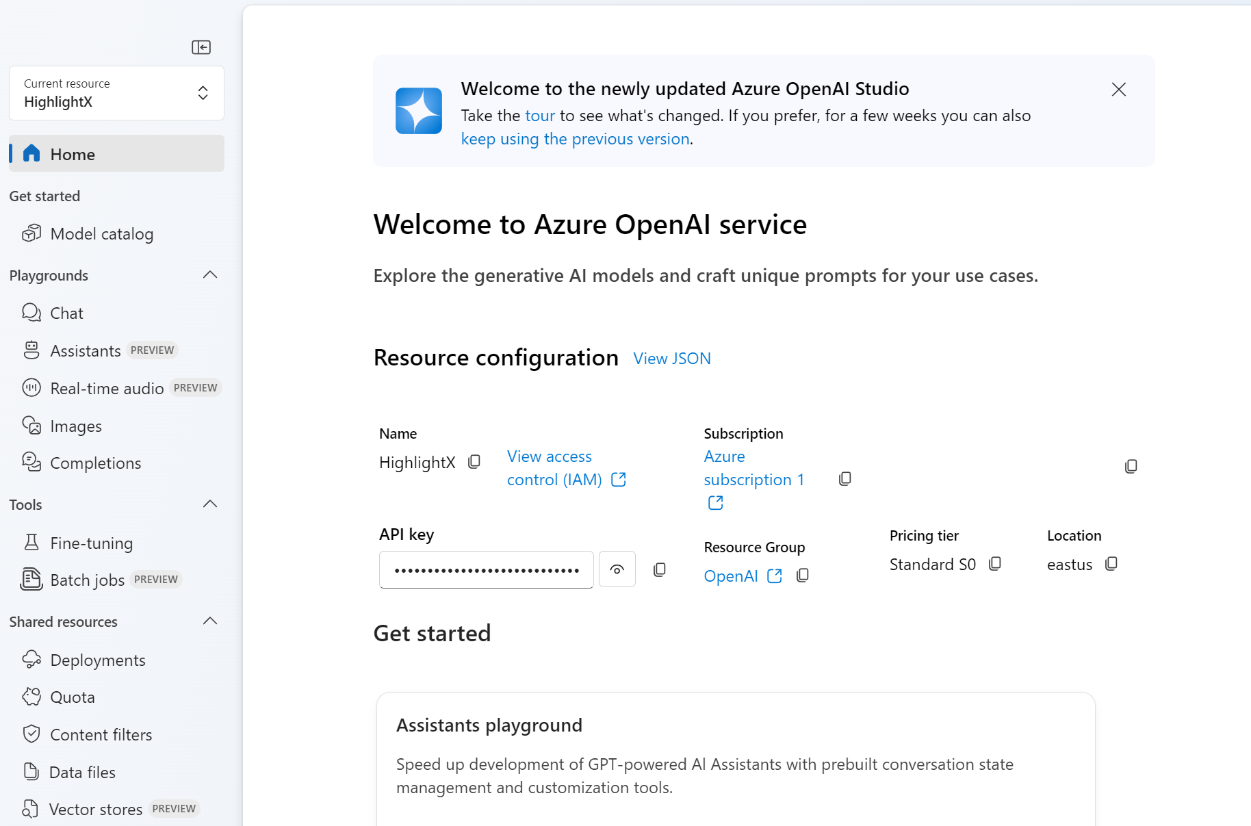This screenshot has height=826, width=1251.
Task: Click the Fine-tuning flask icon
Action: 31,543
